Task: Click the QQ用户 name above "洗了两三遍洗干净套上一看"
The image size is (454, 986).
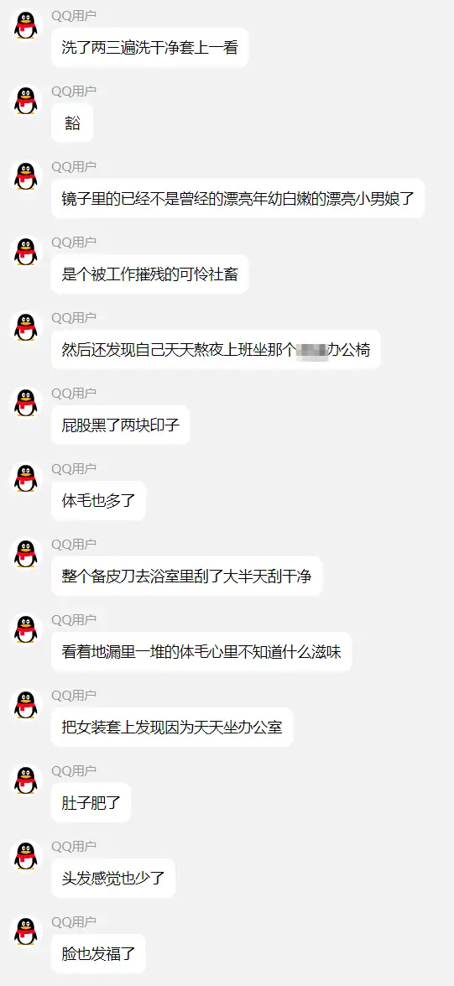Action: [74, 16]
